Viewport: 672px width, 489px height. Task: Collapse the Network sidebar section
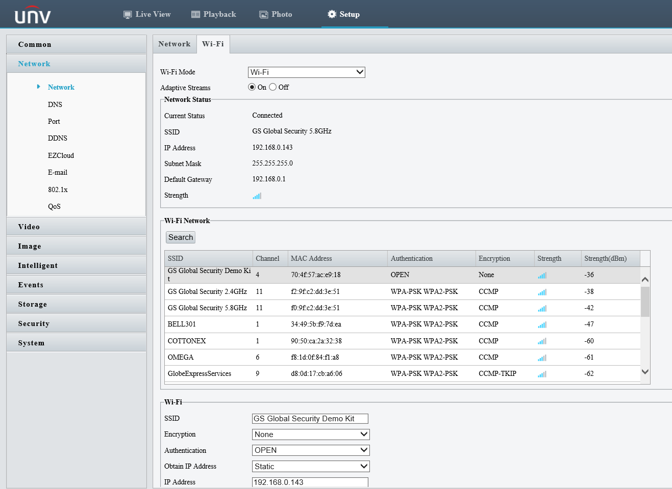click(77, 64)
